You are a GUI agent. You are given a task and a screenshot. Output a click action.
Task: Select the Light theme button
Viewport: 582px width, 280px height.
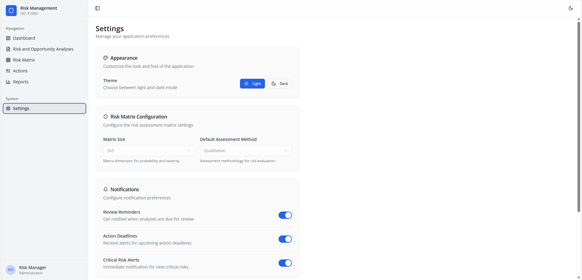252,84
